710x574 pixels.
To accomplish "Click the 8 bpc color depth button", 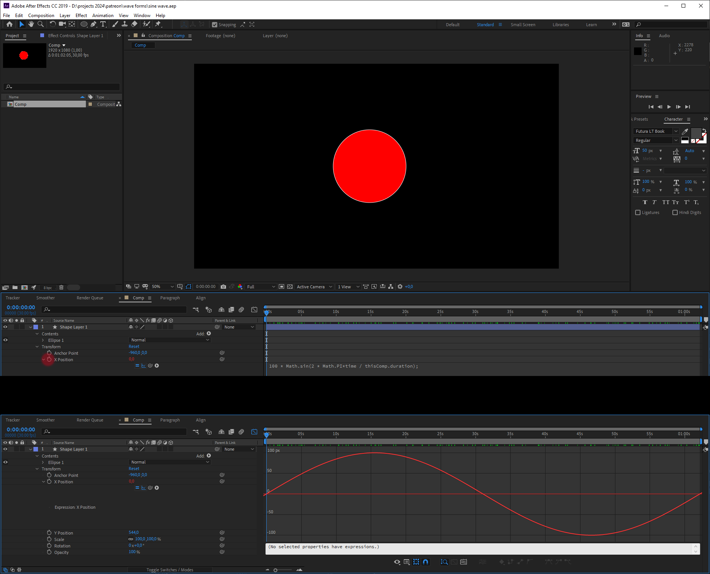I will click(x=47, y=288).
